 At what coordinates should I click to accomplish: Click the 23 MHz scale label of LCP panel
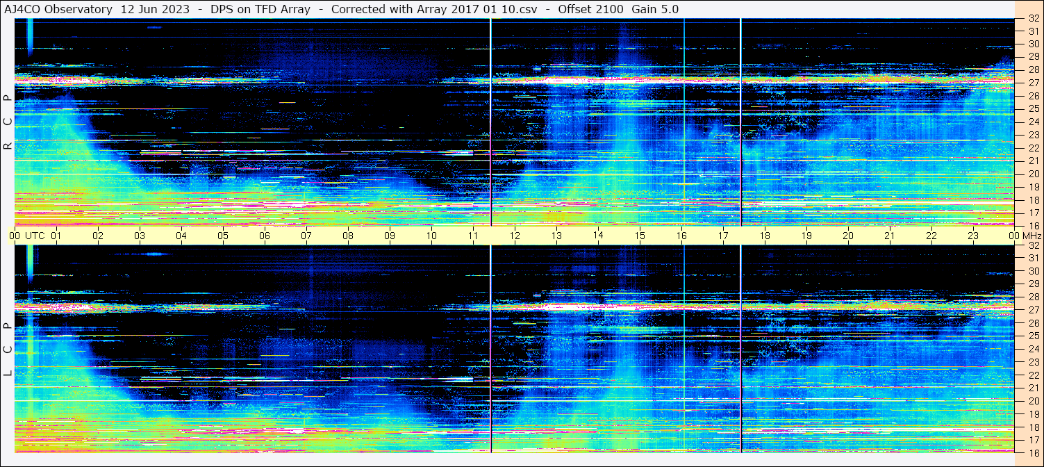[x=1033, y=362]
